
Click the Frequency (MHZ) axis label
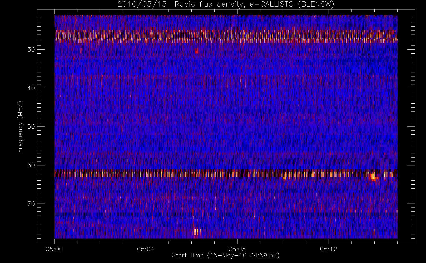point(20,127)
